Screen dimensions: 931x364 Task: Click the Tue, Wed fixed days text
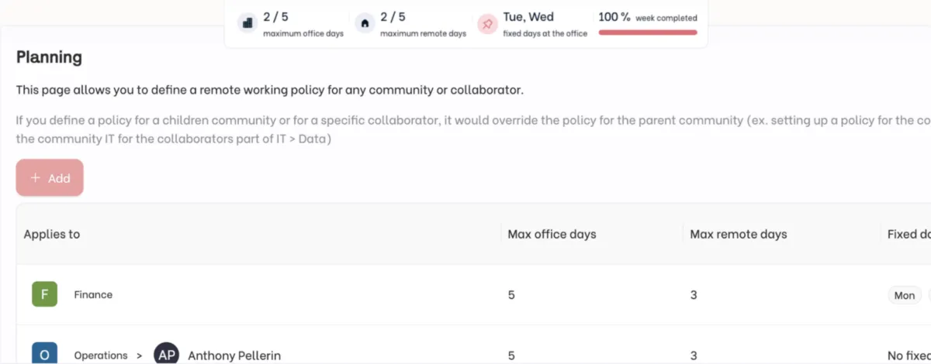pyautogui.click(x=528, y=17)
